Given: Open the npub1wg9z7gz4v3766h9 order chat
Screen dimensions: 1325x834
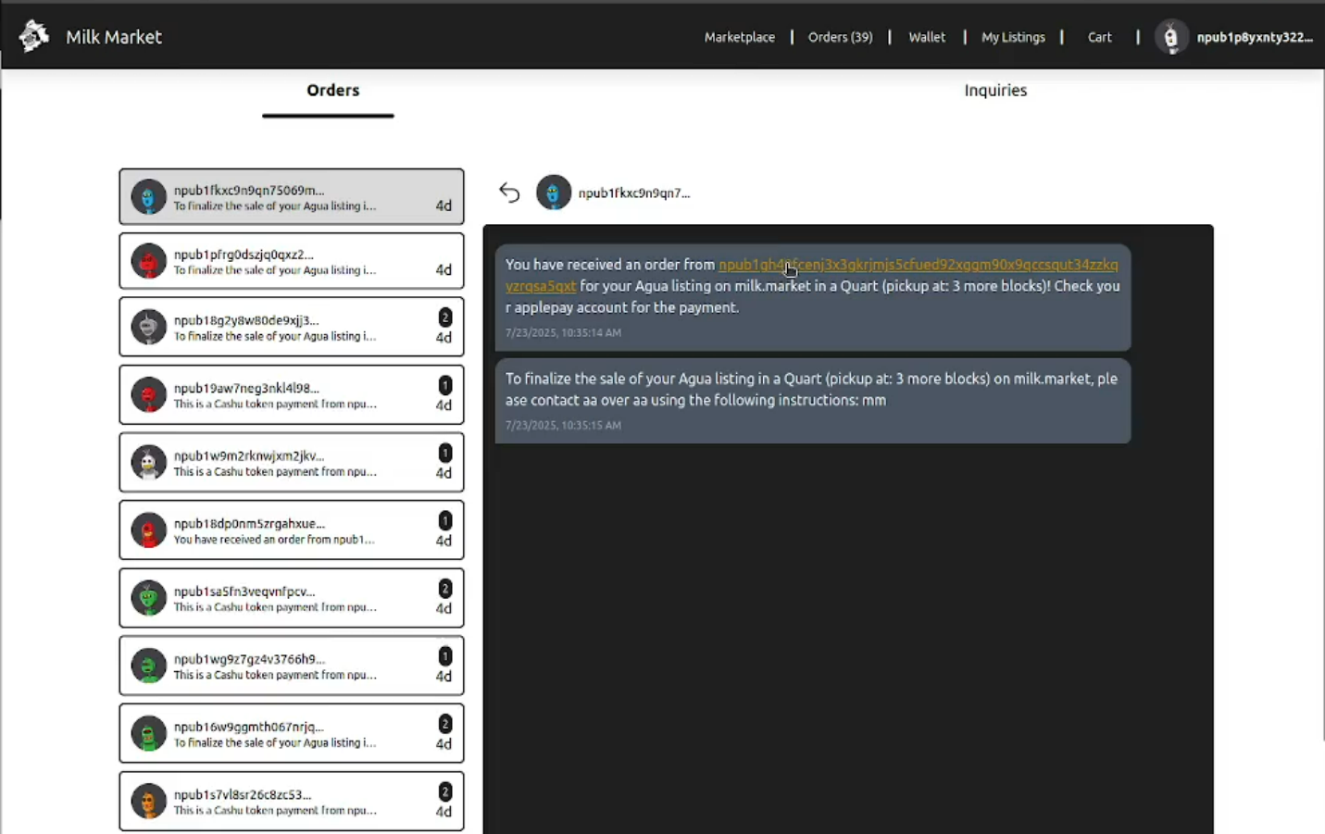Looking at the screenshot, I should [x=291, y=666].
